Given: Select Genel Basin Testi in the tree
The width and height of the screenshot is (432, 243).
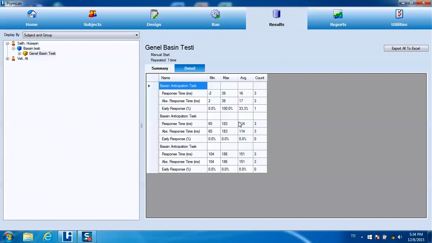Looking at the screenshot, I should [x=42, y=53].
